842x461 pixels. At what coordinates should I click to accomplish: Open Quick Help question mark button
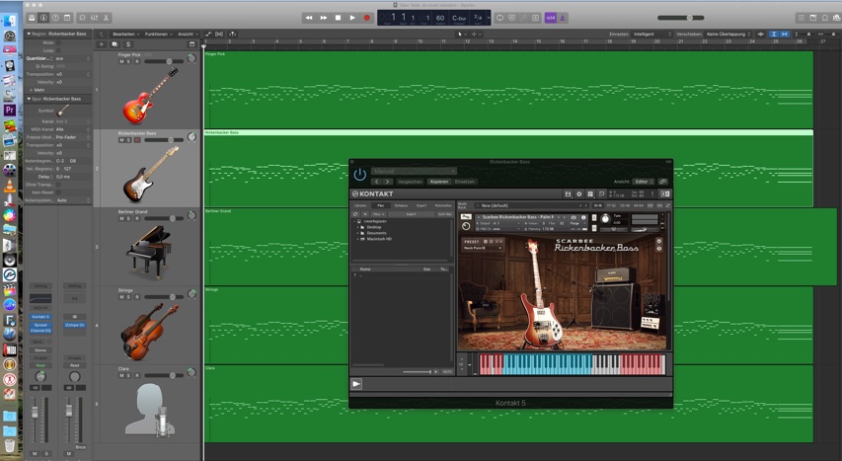point(55,18)
